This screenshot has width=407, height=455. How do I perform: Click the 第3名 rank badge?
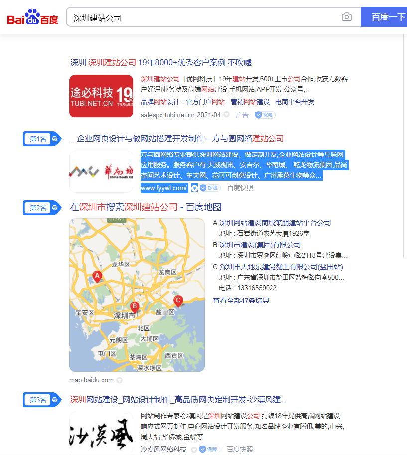click(x=41, y=400)
